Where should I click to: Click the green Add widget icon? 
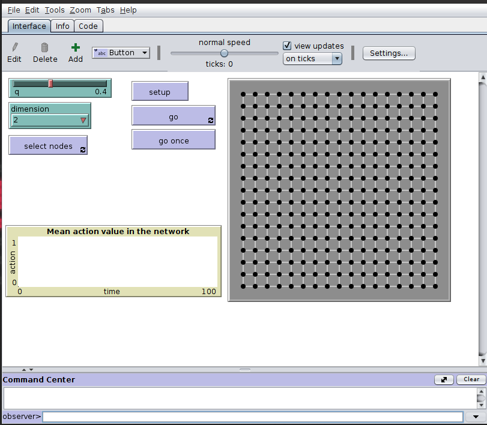coord(76,48)
